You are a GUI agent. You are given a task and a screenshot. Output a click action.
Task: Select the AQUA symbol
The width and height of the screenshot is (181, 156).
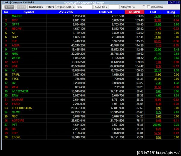tap(16, 45)
